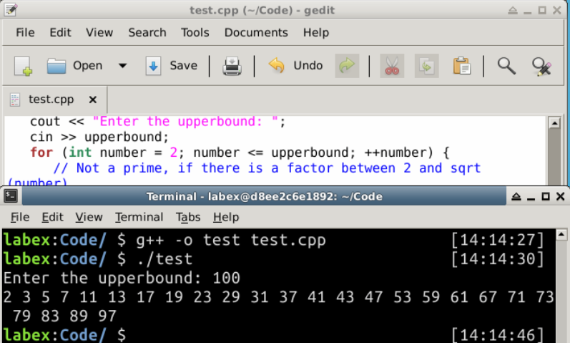Viewport: 570px width, 343px height.
Task: Click the Redo arrow icon
Action: click(x=347, y=66)
